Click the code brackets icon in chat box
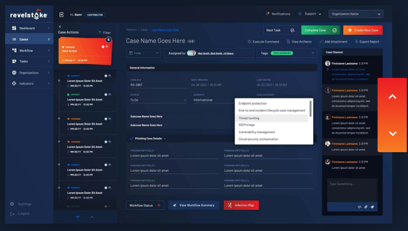Viewport: 408px width, 231px height. [359, 207]
